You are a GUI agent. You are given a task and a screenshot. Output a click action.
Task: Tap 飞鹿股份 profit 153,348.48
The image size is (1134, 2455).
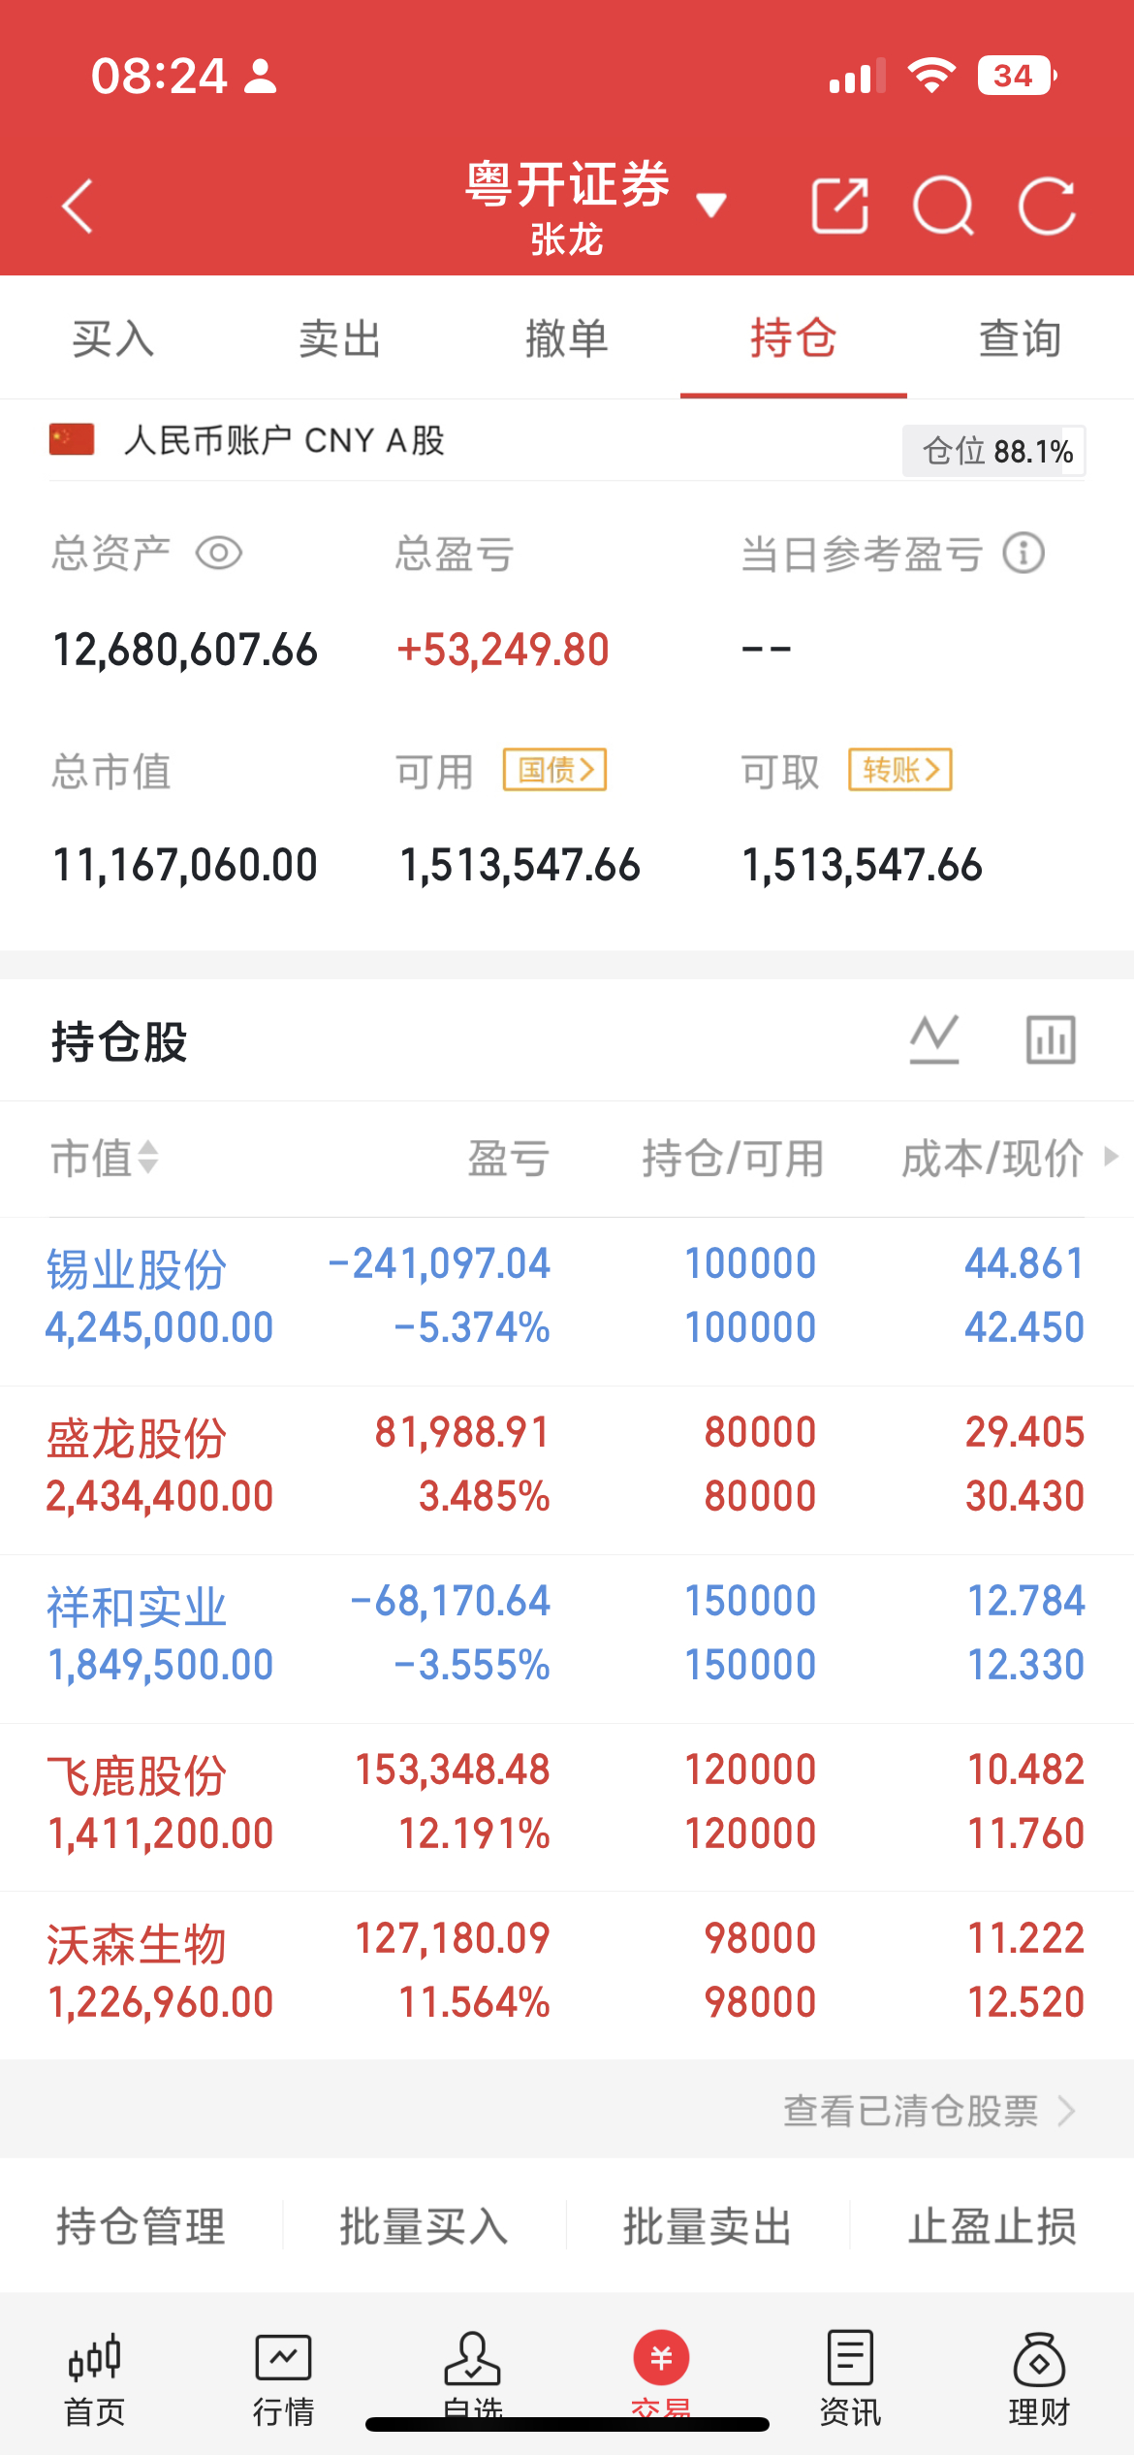(453, 1770)
